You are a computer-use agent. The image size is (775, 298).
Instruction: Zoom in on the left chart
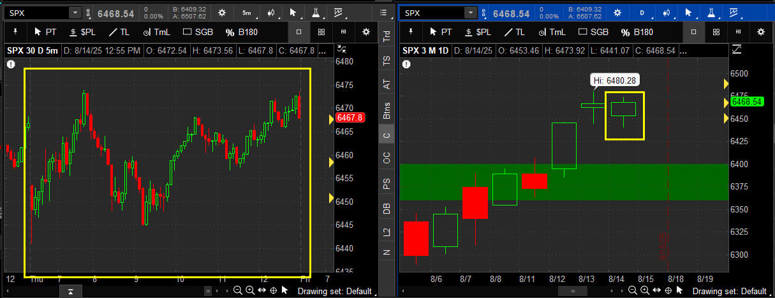[x=249, y=290]
